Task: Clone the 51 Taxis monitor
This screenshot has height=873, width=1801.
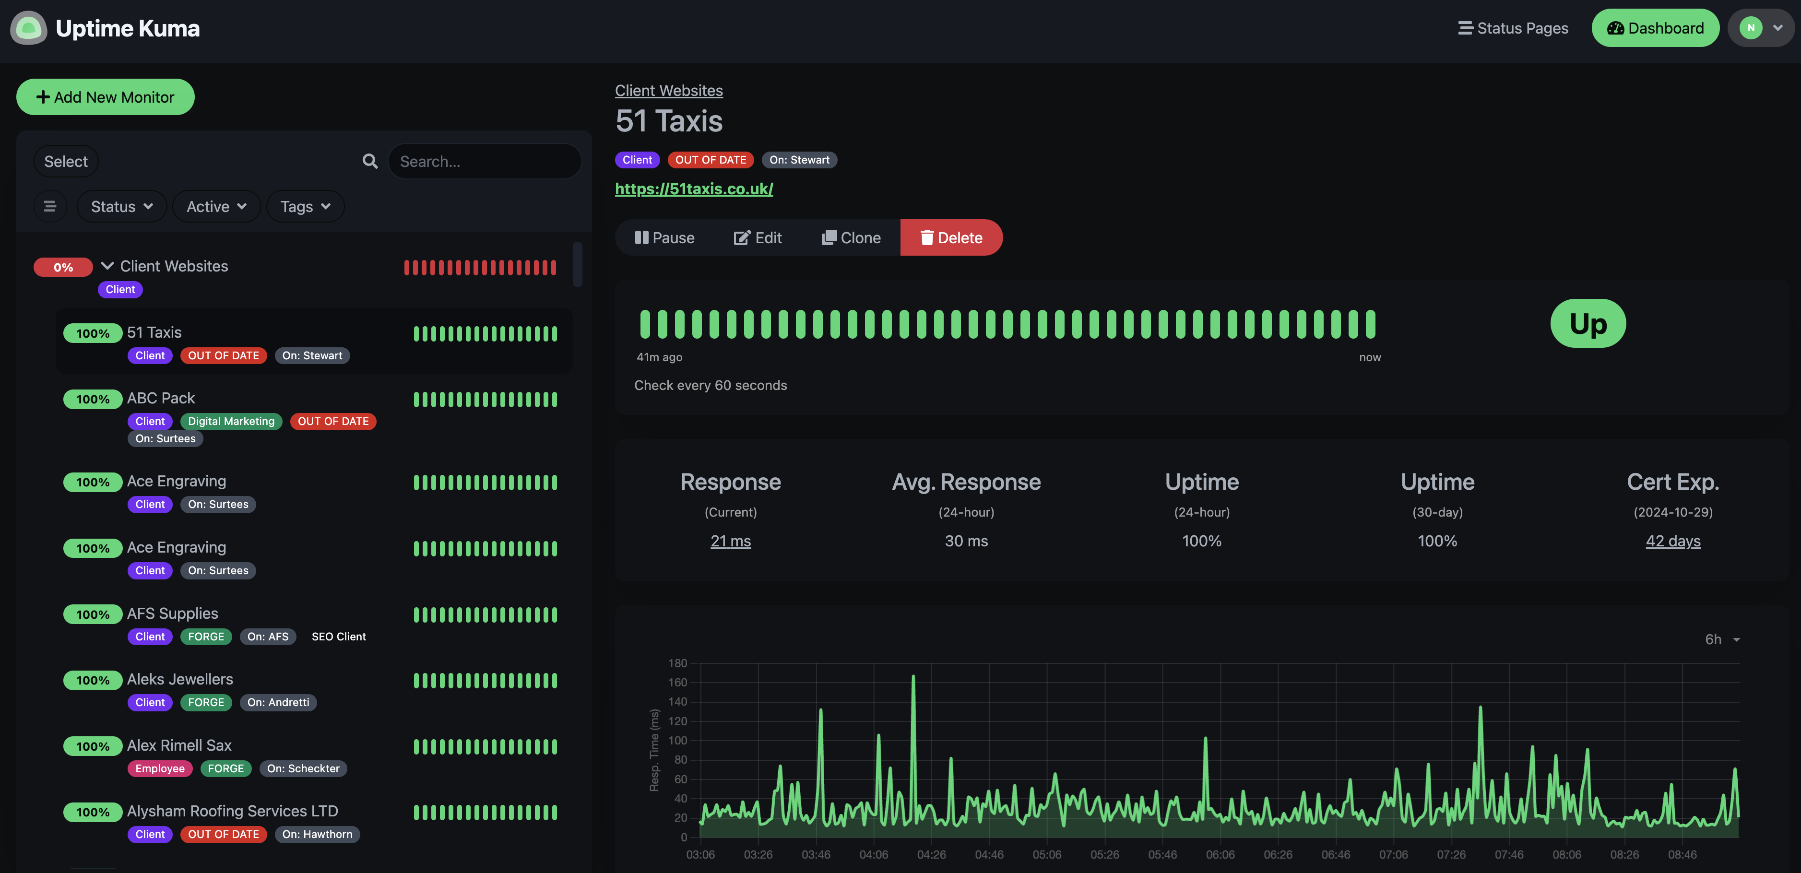Action: point(851,237)
